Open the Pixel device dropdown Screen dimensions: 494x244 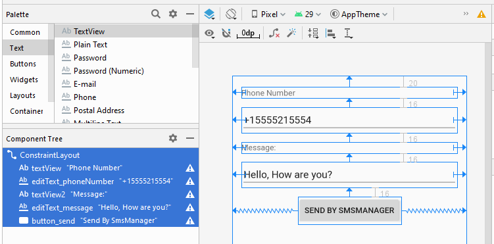click(x=268, y=14)
